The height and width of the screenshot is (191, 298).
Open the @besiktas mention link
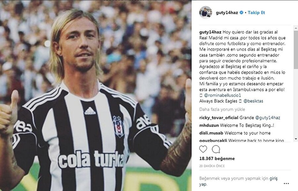(253, 101)
